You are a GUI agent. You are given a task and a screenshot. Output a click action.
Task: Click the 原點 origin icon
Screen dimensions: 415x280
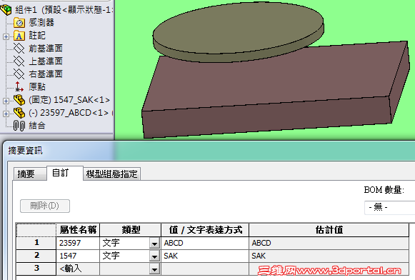pyautogui.click(x=19, y=86)
